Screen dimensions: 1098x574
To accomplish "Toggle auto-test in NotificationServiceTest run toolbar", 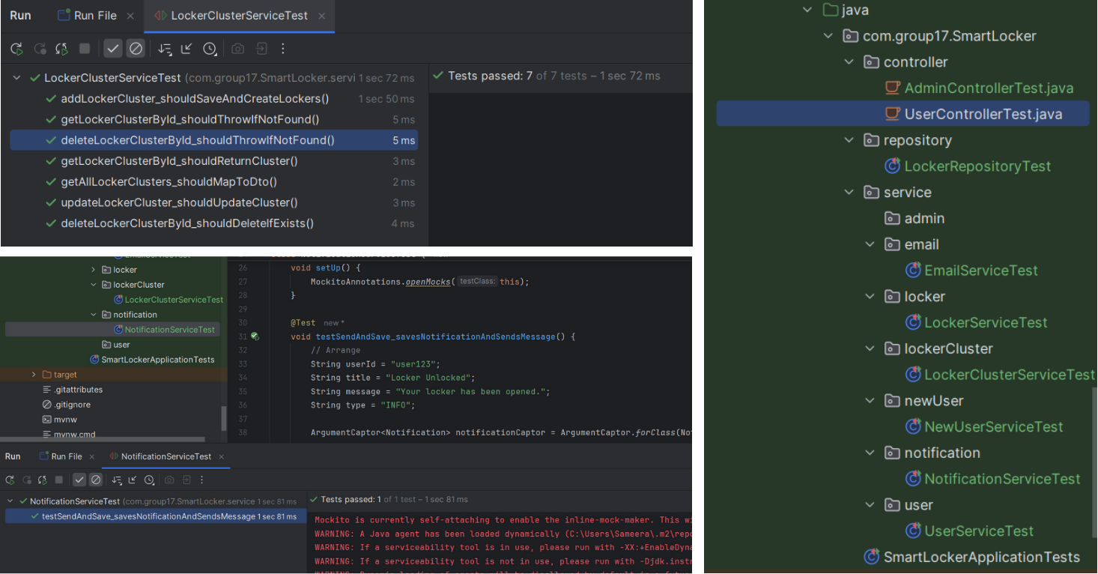I will [43, 480].
